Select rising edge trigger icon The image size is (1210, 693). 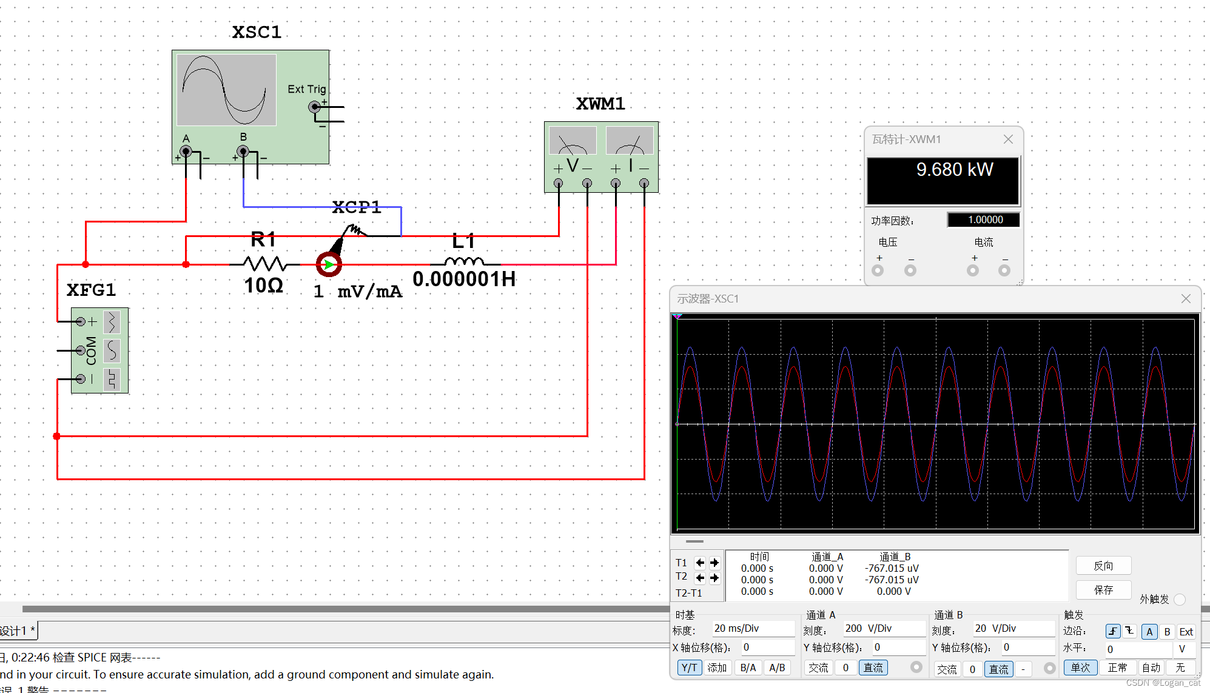pyautogui.click(x=1112, y=632)
